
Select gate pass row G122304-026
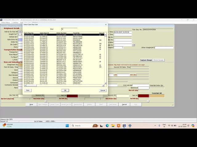[64, 47]
